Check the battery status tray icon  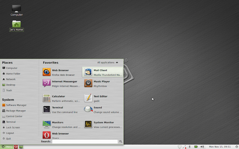pyautogui.click(x=196, y=147)
